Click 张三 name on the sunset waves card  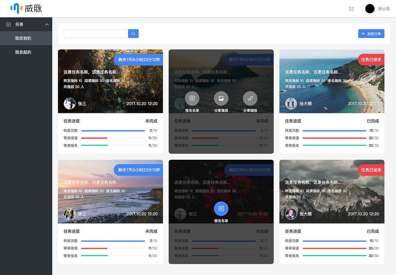coord(82,214)
